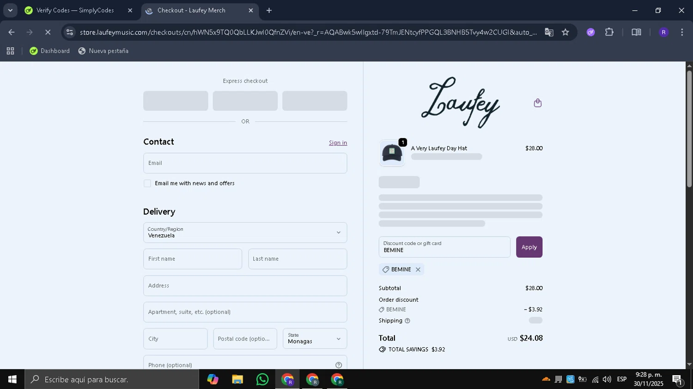Click the shipping help question icon
The width and height of the screenshot is (693, 389).
[407, 321]
